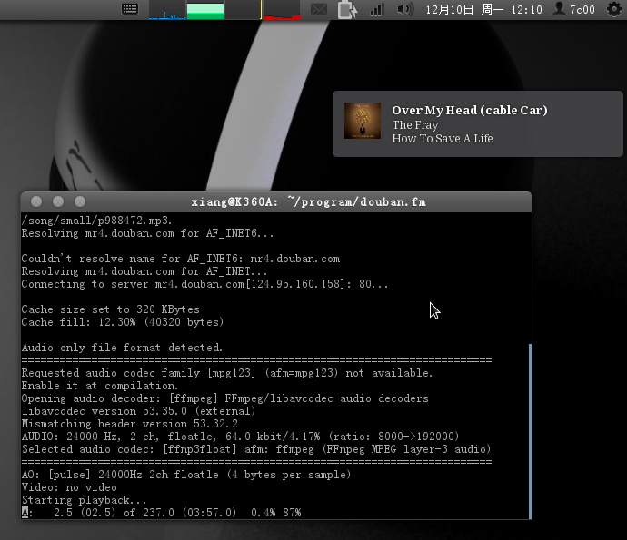Close the douban.fm terminal window
Screen dimensions: 627x540
[36, 201]
